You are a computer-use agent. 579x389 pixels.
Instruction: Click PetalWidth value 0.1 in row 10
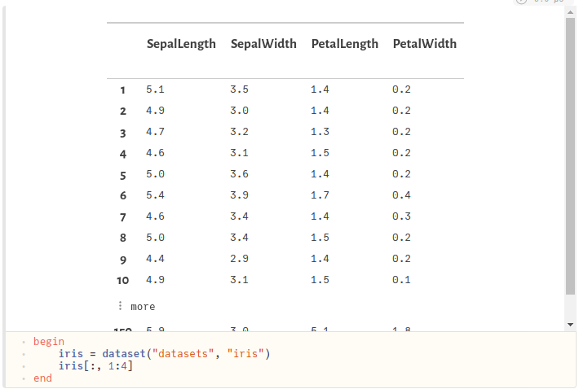pyautogui.click(x=401, y=280)
